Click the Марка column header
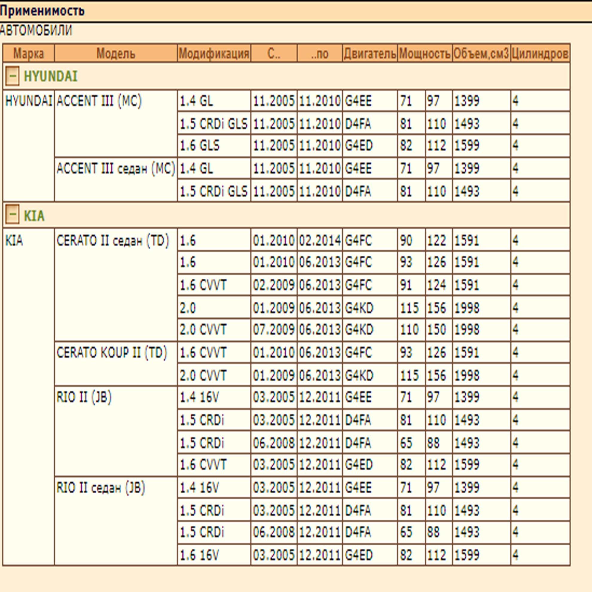Screen dimensions: 592x592 (x=28, y=53)
